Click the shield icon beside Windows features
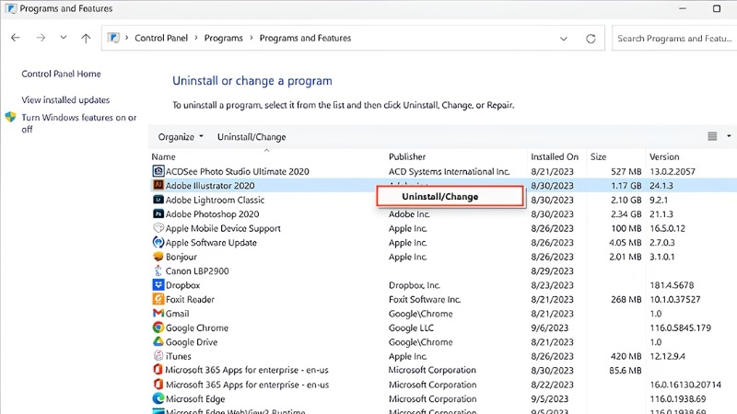Image resolution: width=737 pixels, height=414 pixels. (x=10, y=117)
